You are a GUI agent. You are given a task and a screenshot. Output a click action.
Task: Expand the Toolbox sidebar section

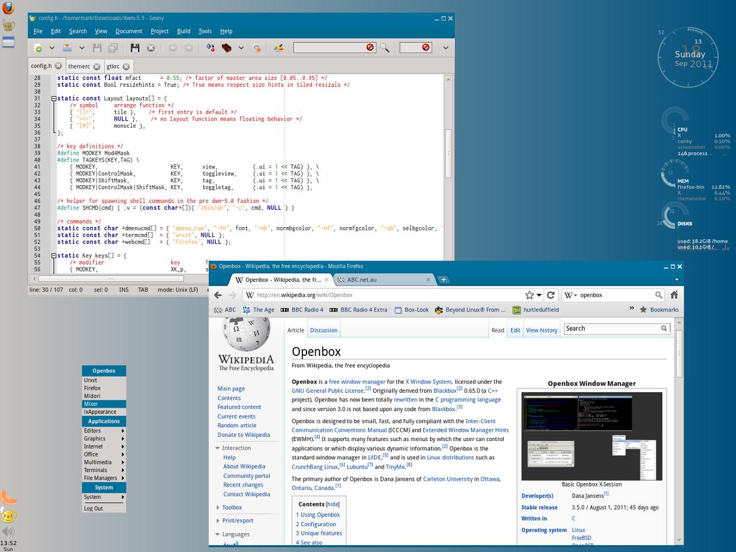point(218,507)
